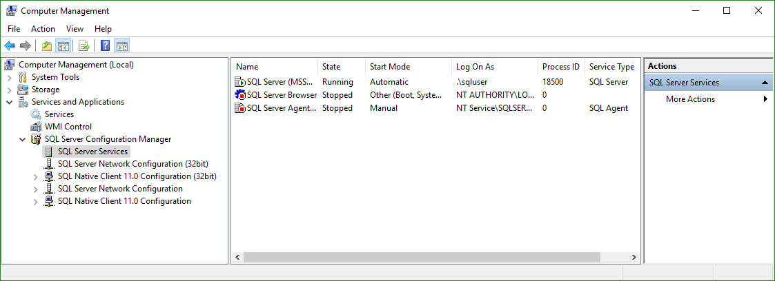Open the View menu
The height and width of the screenshot is (281, 775).
point(75,29)
